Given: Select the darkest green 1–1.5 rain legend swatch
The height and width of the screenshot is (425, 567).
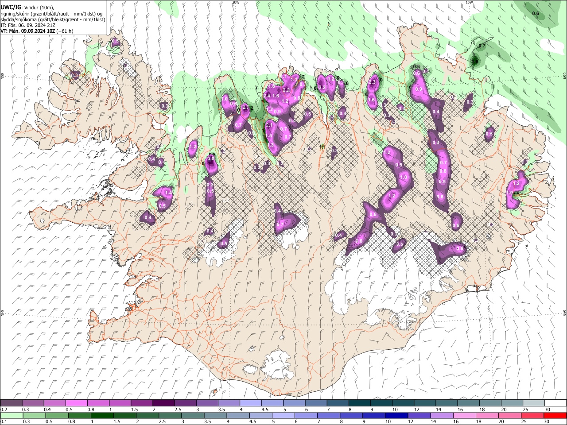Looking at the screenshot, I should (102, 415).
